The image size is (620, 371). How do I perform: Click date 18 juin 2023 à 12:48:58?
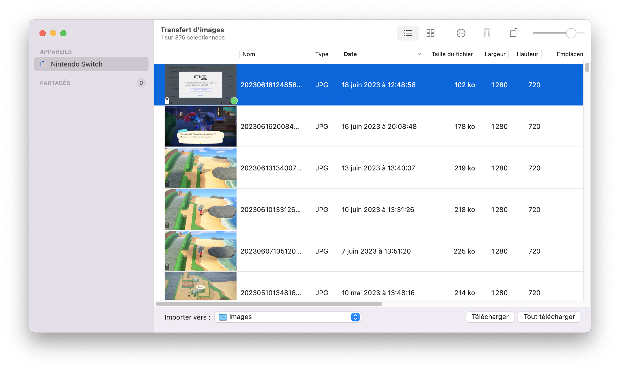pyautogui.click(x=379, y=85)
